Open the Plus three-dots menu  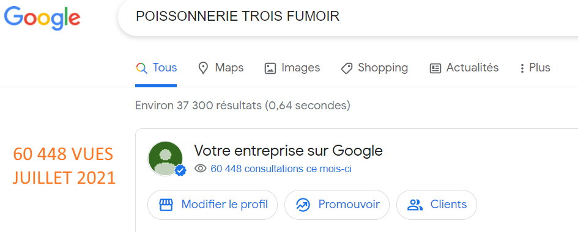pyautogui.click(x=522, y=68)
